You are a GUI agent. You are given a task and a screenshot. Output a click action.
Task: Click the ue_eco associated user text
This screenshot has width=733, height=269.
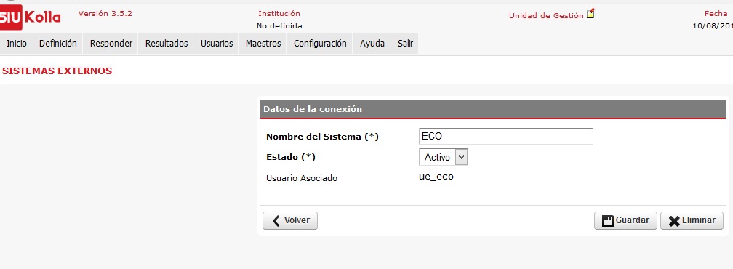click(436, 177)
